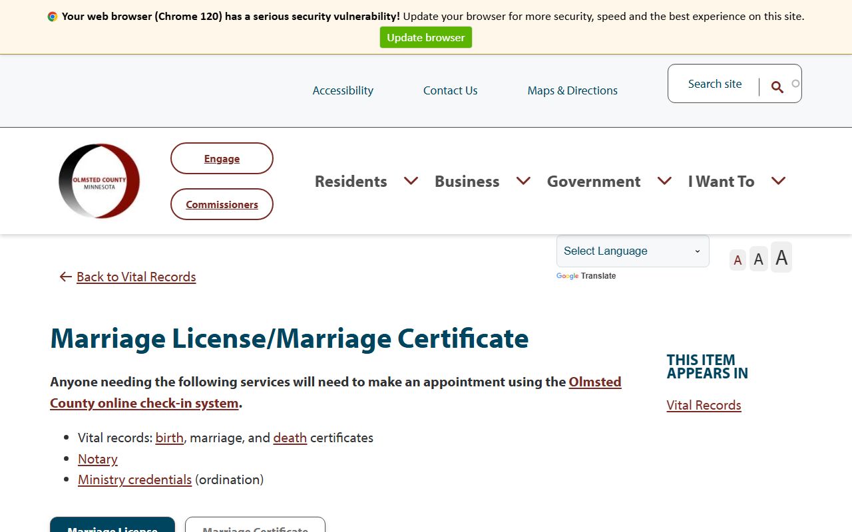This screenshot has width=852, height=532.
Task: Click the Engage button
Action: 222,158
